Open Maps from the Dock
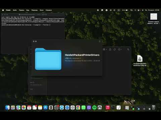The image size is (161, 120). (18, 108)
